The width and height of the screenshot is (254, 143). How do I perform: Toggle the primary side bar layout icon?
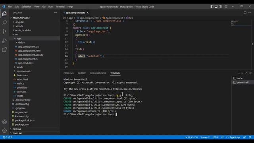tap(212, 7)
